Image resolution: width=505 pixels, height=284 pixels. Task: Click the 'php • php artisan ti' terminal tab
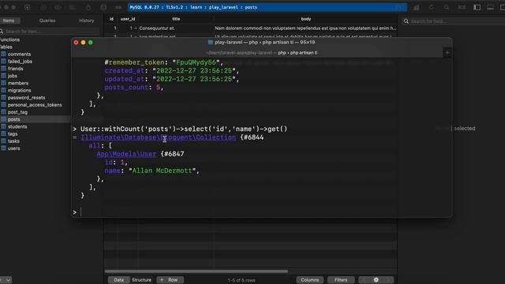coord(297,53)
